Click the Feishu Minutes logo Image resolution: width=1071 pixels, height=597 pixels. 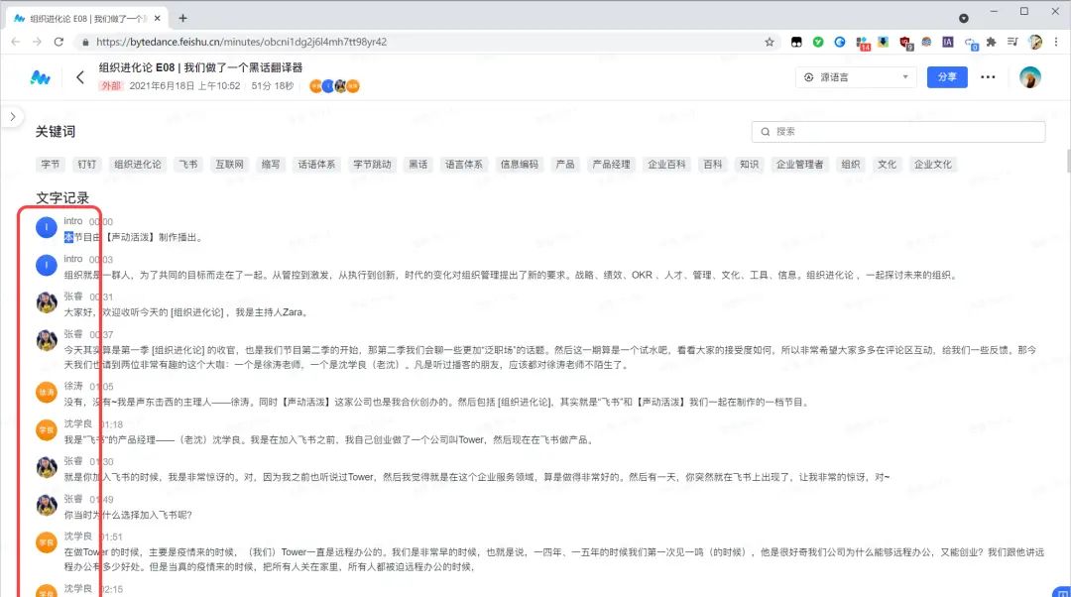click(x=41, y=78)
